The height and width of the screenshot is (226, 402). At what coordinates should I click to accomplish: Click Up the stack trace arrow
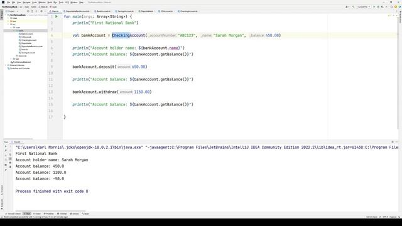click(10, 146)
